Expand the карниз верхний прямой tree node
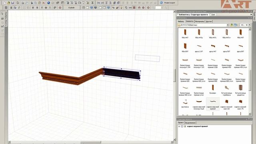The image size is (256, 144). [x=179, y=126]
